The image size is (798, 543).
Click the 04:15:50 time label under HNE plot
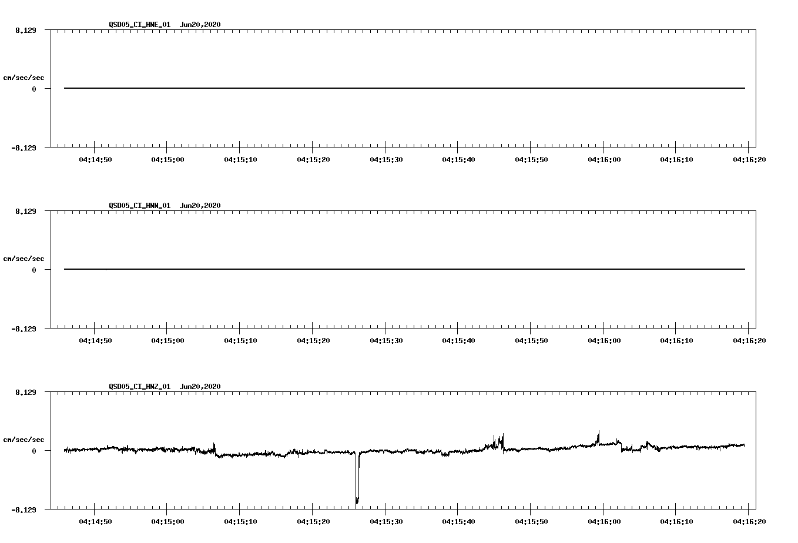(x=531, y=159)
